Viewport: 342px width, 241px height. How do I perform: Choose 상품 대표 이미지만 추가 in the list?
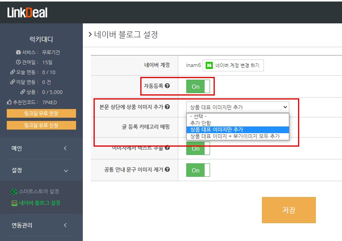[238, 130]
